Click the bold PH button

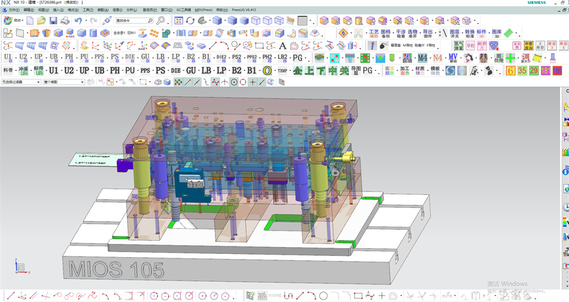114,70
